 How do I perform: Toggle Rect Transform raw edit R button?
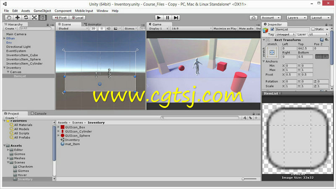click(325, 57)
